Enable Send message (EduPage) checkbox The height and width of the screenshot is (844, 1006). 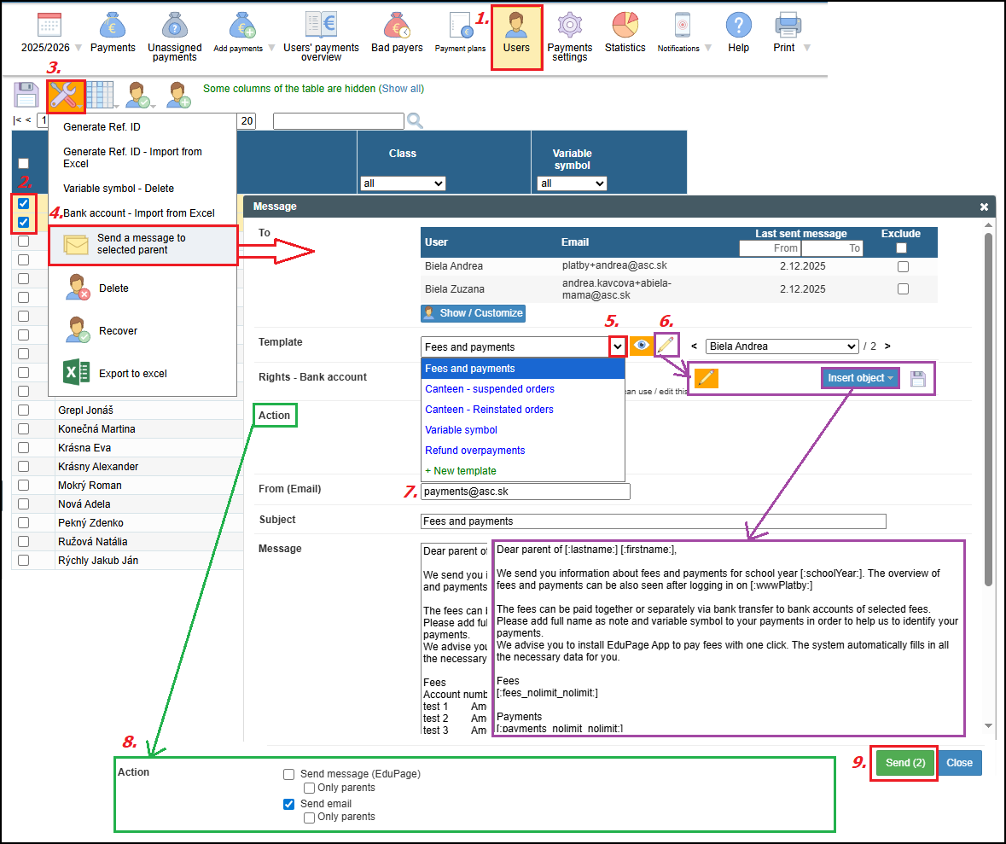(289, 774)
